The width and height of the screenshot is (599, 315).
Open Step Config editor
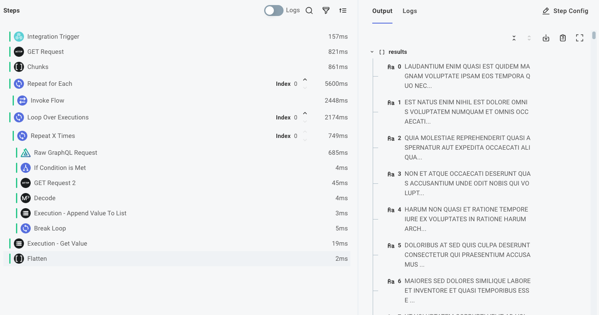point(565,11)
